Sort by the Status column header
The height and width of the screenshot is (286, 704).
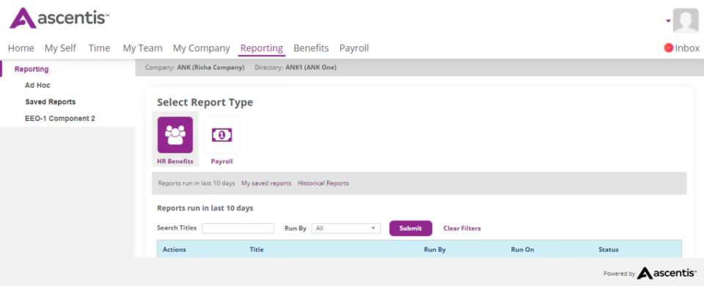[609, 249]
